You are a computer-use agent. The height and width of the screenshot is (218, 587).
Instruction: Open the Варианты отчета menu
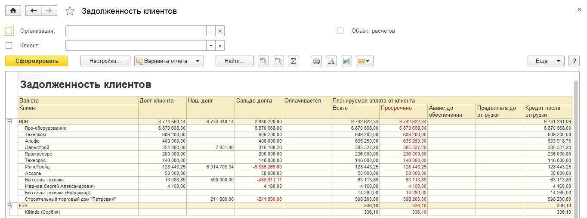point(169,61)
